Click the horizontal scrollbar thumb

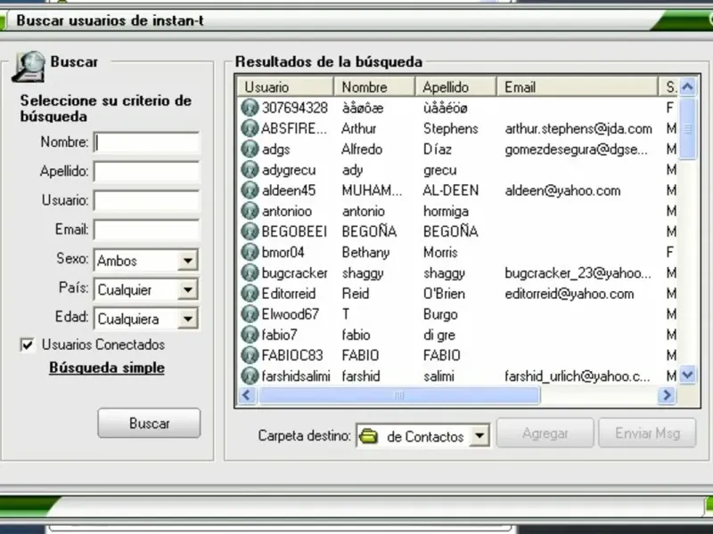(398, 395)
